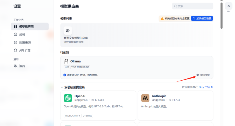Click the database icon for 数据来源

coord(15,43)
